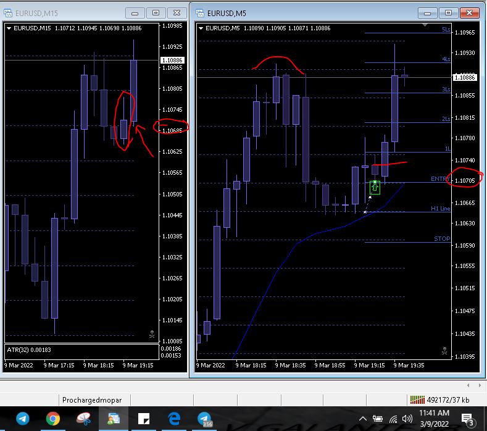Click the 492172/37 kb traffic readout

448,400
